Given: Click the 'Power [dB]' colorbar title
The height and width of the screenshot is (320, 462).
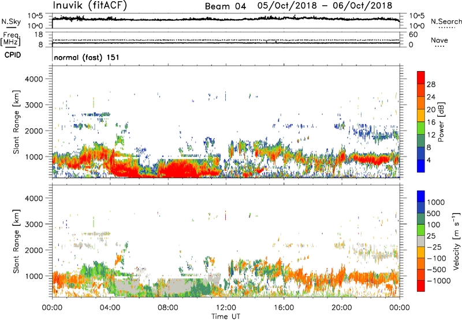Looking at the screenshot, I should pyautogui.click(x=441, y=122).
